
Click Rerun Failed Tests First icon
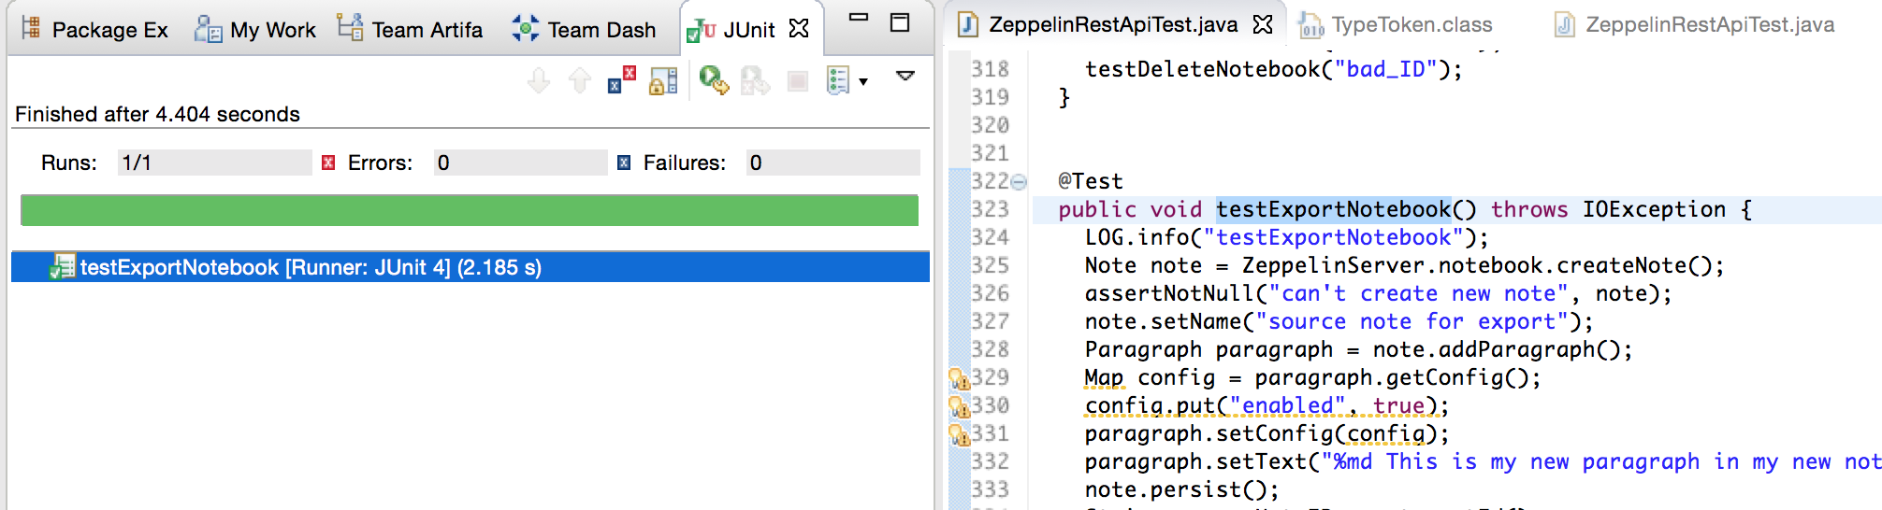coord(755,81)
